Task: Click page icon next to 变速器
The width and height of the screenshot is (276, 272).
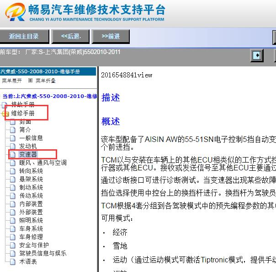Action: coord(12,154)
